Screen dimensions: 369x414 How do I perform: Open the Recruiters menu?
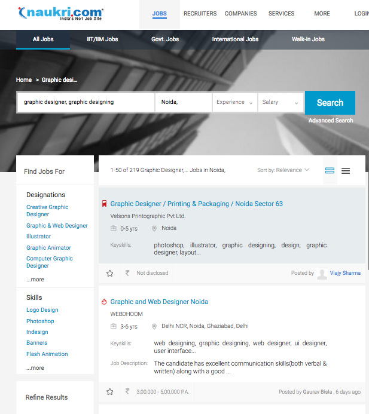[200, 14]
